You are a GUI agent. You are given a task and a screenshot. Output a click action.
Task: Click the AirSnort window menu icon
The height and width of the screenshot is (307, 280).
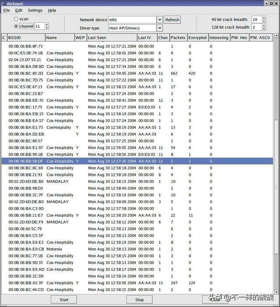[3, 3]
